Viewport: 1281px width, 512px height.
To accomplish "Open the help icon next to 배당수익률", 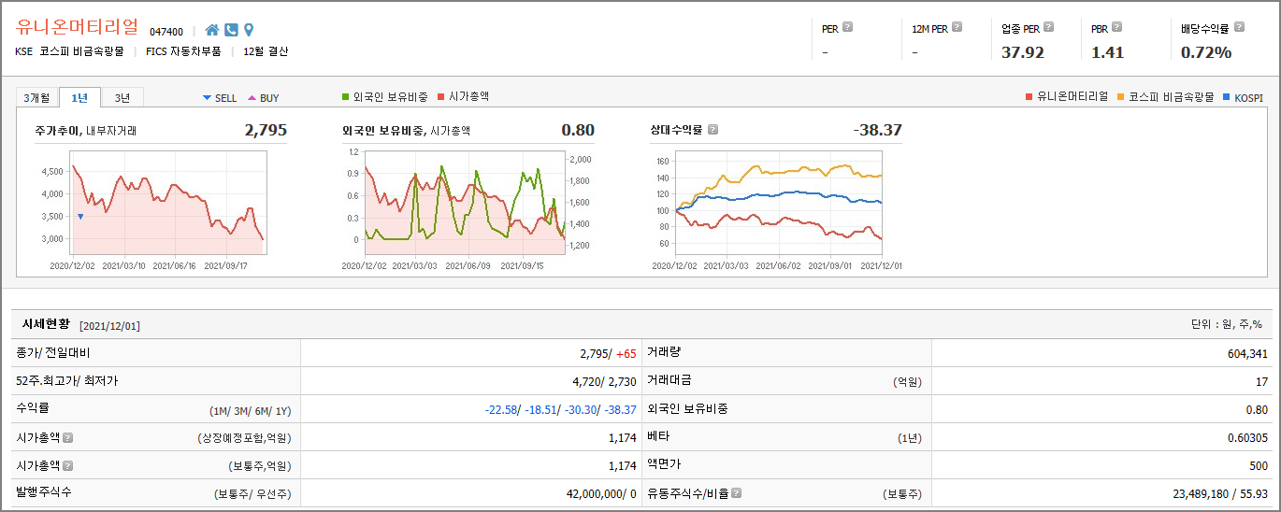I will (x=1239, y=27).
